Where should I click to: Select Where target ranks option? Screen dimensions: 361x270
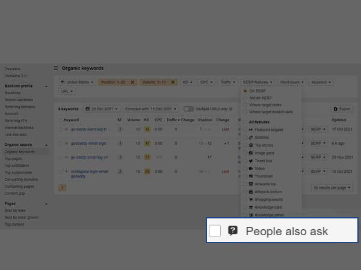point(245,105)
